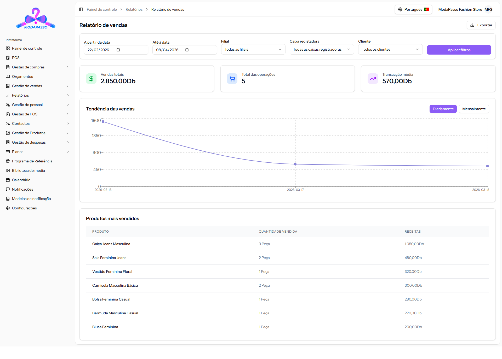The image size is (502, 359).
Task: Click the POS calculator icon in sidebar
Action: (8, 58)
